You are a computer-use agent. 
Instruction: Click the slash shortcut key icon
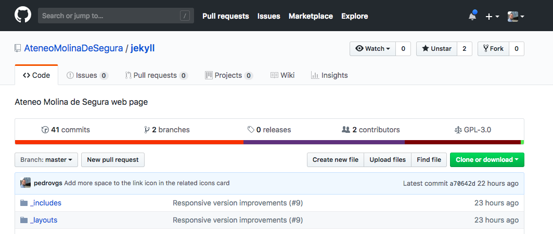[185, 16]
